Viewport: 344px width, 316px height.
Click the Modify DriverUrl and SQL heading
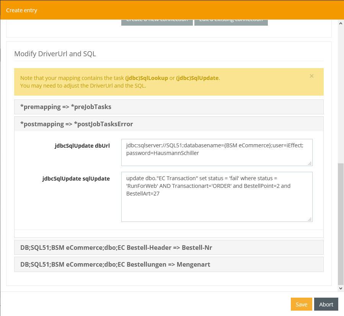click(x=55, y=54)
